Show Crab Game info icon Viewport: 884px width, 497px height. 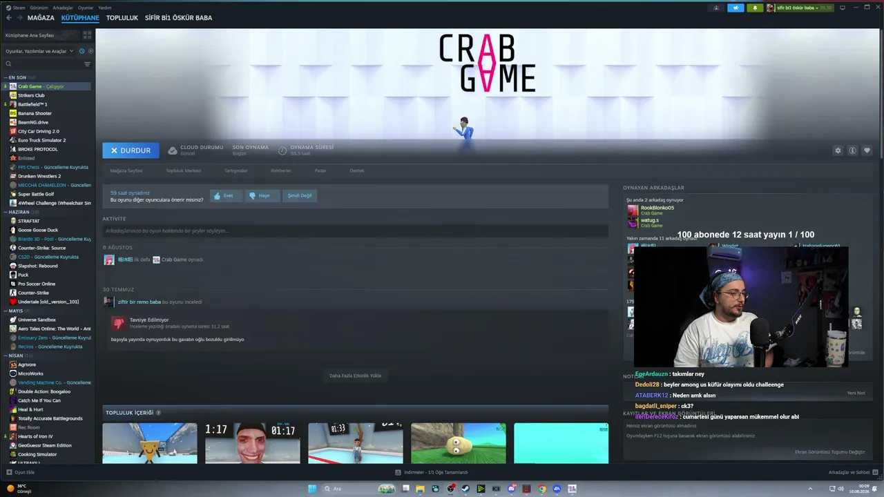[852, 150]
